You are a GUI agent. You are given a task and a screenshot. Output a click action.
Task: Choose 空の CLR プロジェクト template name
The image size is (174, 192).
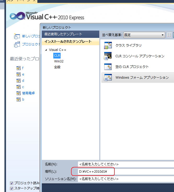coord(132,67)
